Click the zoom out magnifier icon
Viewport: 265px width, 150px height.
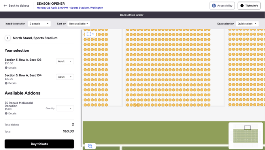pos(90,146)
